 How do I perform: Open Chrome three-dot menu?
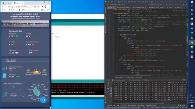point(49,7)
